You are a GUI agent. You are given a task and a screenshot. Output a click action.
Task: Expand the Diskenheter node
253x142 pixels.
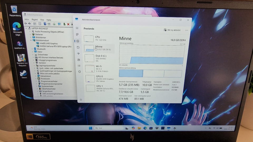coord(33,55)
